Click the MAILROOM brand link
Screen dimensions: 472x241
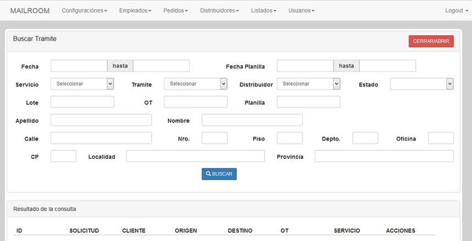click(x=30, y=10)
